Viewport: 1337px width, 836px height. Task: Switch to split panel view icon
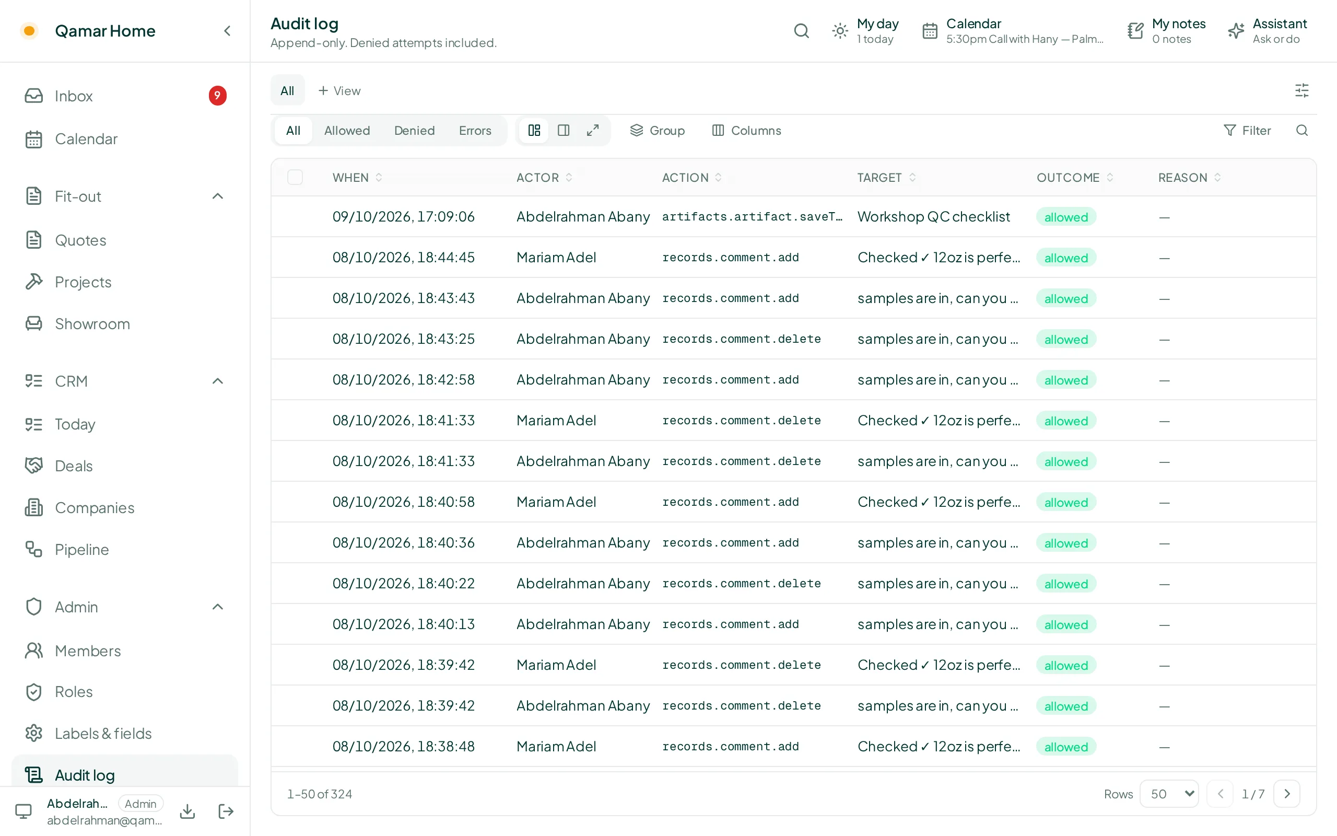(564, 131)
